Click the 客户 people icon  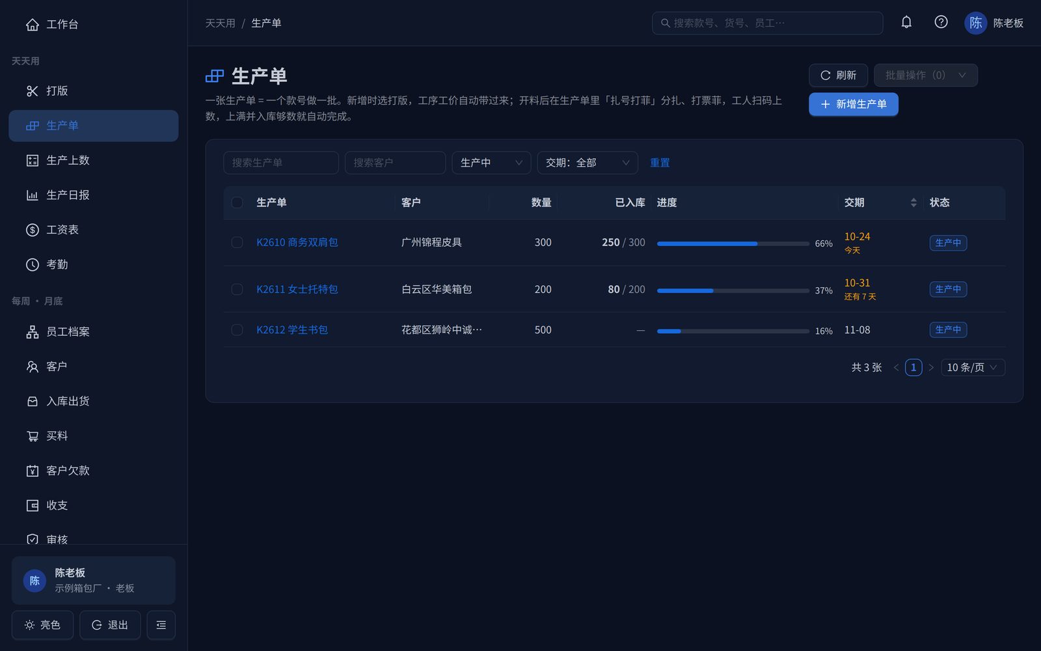coord(33,367)
